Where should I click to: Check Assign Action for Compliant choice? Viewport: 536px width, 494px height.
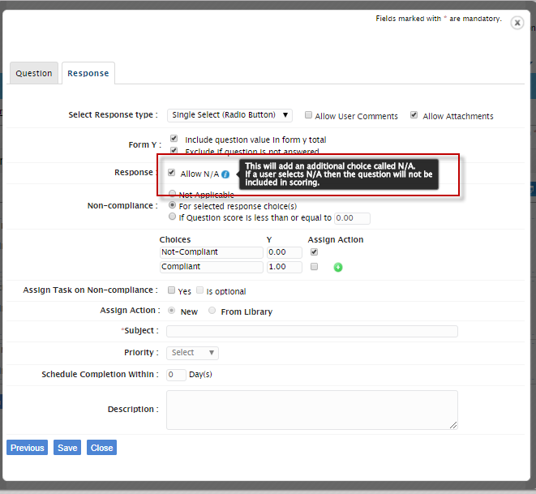(x=314, y=267)
